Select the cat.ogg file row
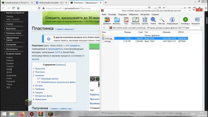Screen dimensions: 208x117 pyautogui.click(x=145, y=41)
